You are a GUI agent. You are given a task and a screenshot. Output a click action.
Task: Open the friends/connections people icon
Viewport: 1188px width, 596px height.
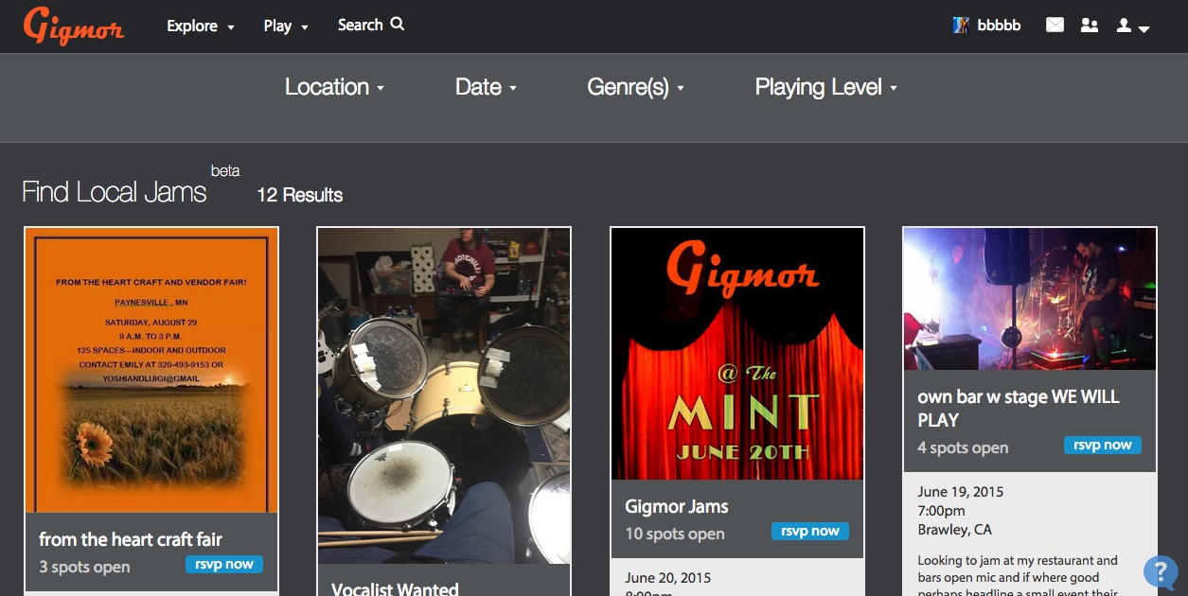click(1090, 26)
